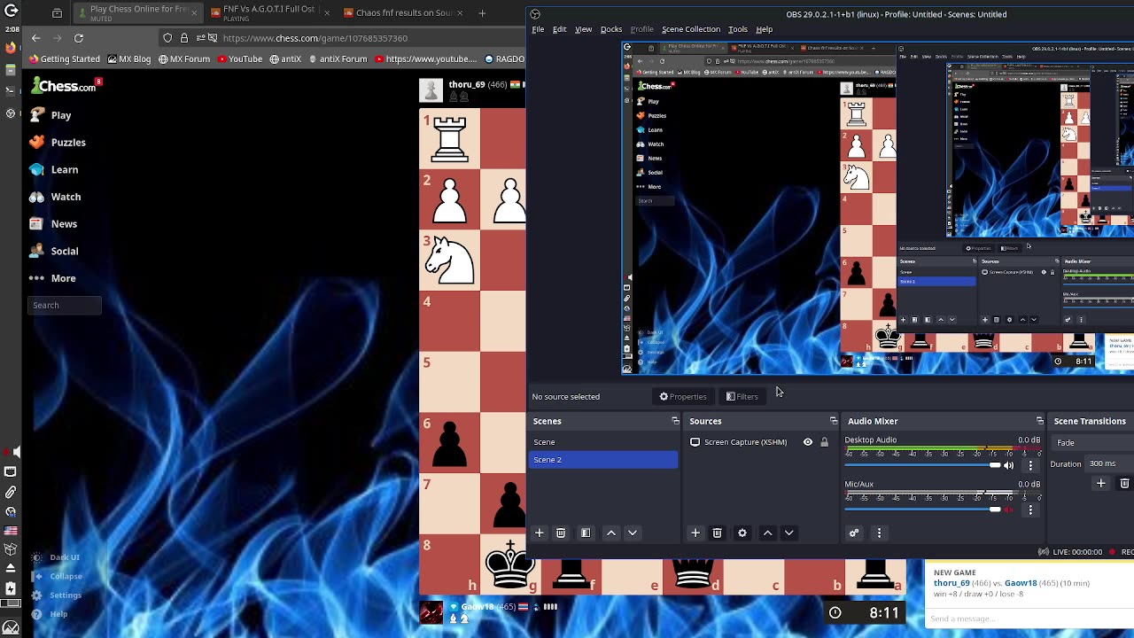Viewport: 1134px width, 638px height.
Task: Open the More menu on chess.com
Action: tap(52, 278)
